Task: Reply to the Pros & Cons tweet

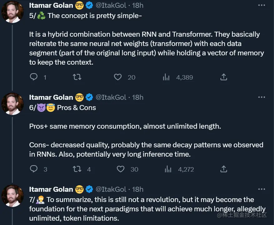Action: pos(34,169)
